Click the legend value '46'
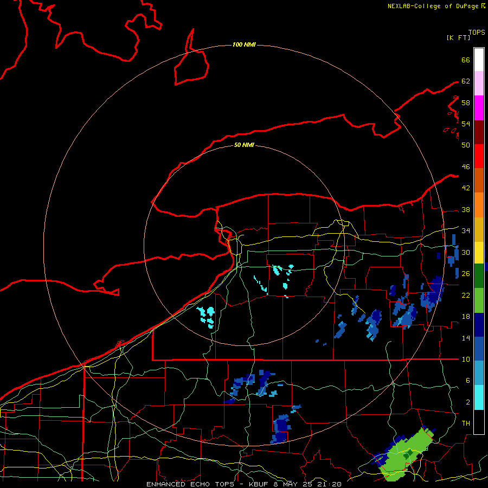 coord(466,167)
